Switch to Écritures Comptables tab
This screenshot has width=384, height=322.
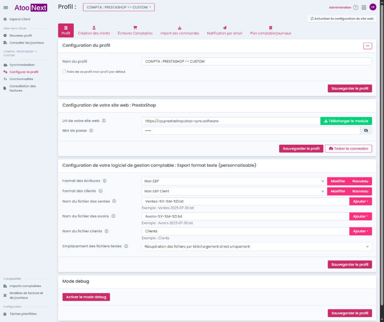(135, 30)
